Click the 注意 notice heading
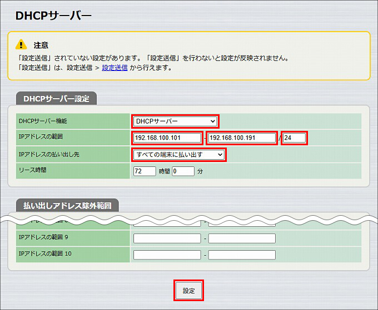This screenshot has width=378, height=310. pos(41,45)
